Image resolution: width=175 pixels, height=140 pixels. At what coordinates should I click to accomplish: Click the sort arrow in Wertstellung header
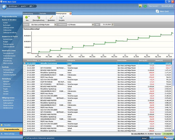[38, 61]
